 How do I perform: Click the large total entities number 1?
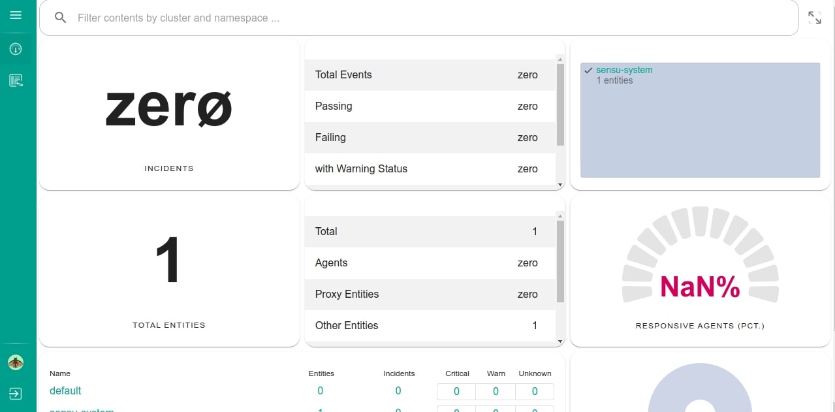(x=168, y=260)
